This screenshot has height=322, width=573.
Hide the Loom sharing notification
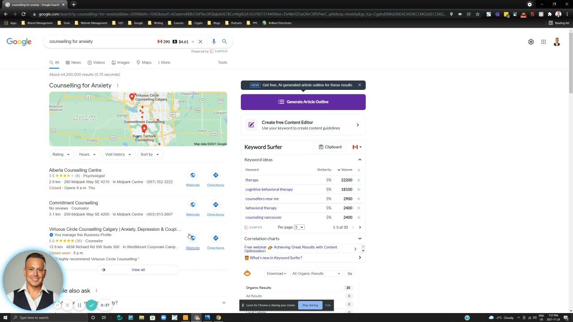coord(328,305)
